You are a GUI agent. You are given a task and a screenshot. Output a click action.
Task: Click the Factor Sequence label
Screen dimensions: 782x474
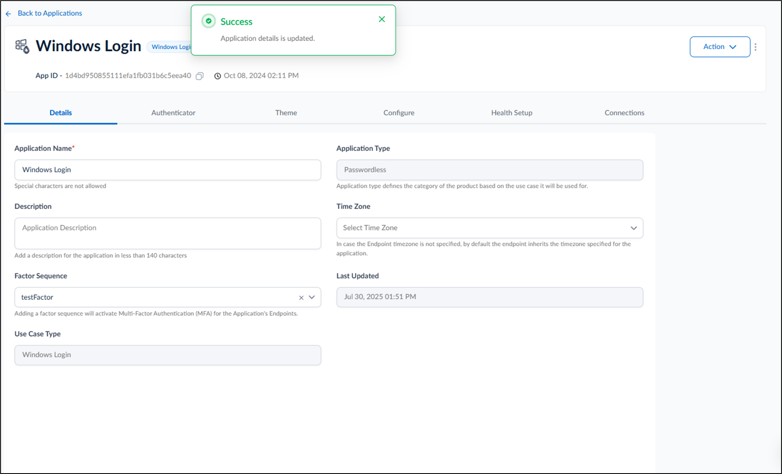point(41,276)
